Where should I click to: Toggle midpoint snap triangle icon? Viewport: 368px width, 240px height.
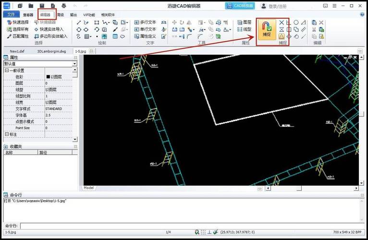[x=282, y=36]
